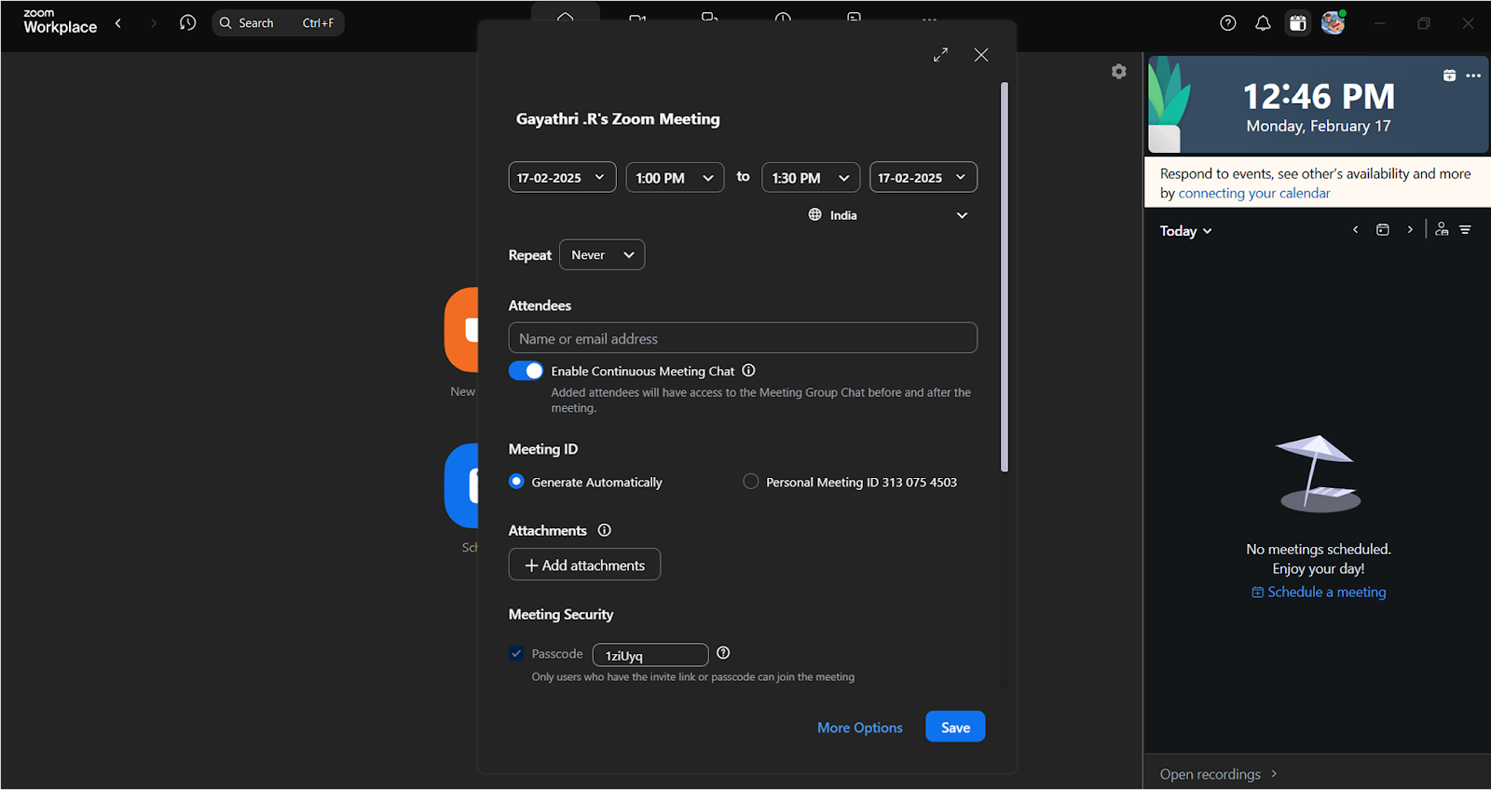Image resolution: width=1491 pixels, height=790 pixels.
Task: Open the history clock icon
Action: [x=188, y=23]
